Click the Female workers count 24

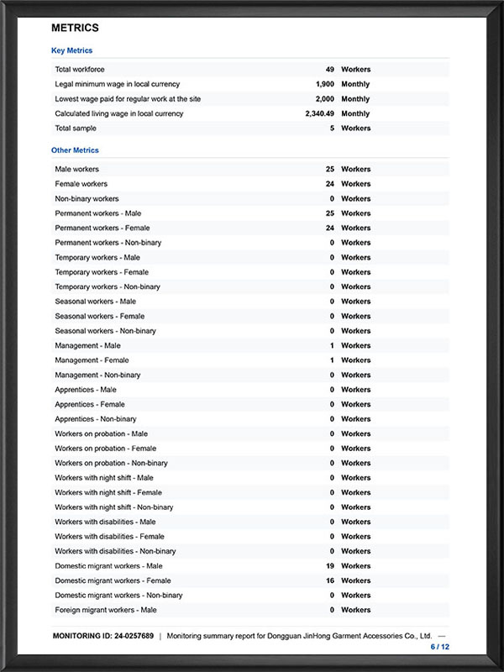(x=330, y=184)
